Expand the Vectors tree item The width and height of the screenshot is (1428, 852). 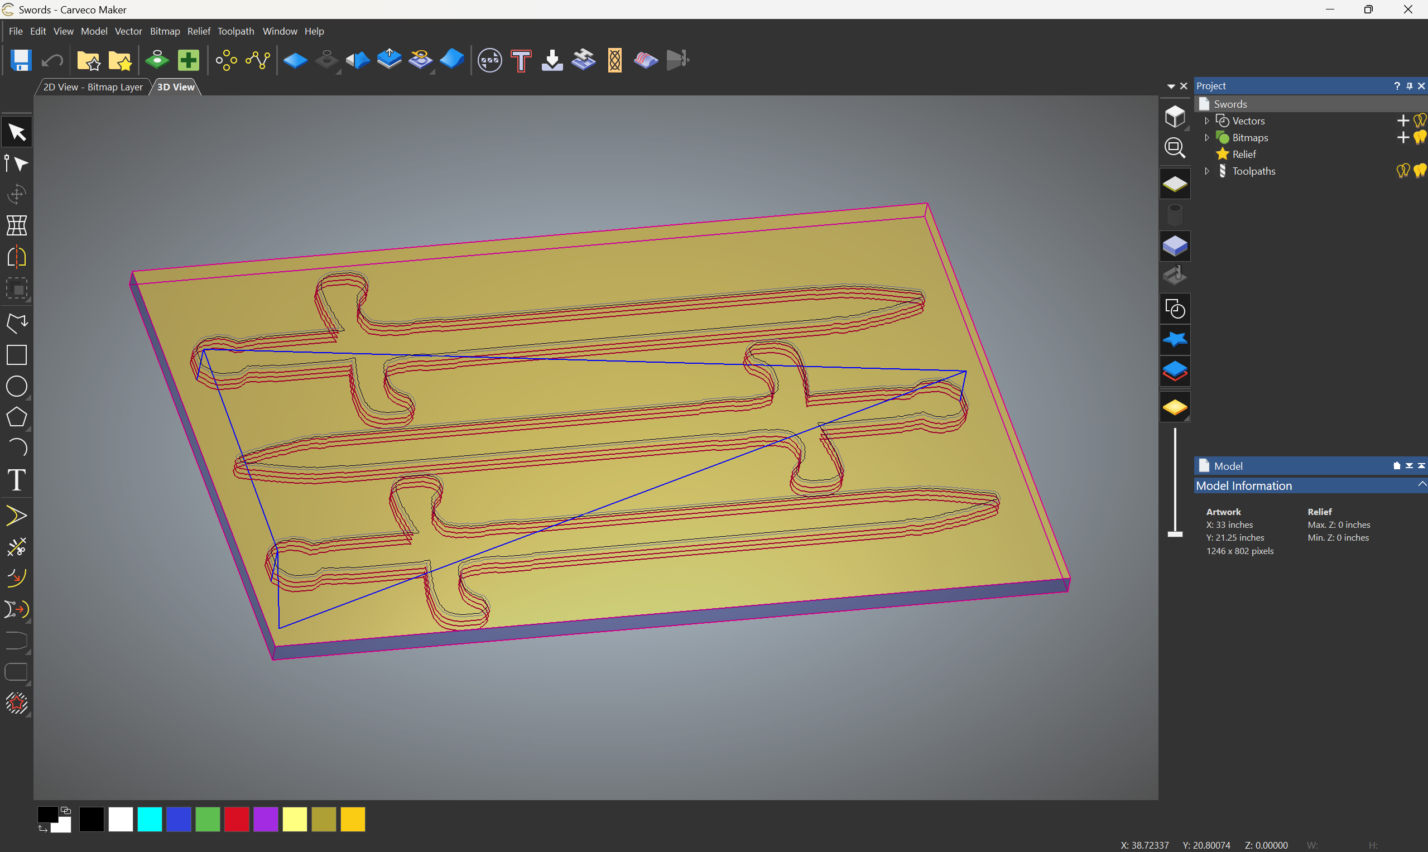tap(1206, 121)
